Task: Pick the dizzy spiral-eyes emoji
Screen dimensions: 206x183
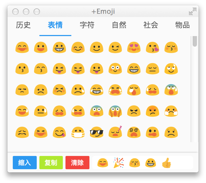Action: (x=134, y=132)
